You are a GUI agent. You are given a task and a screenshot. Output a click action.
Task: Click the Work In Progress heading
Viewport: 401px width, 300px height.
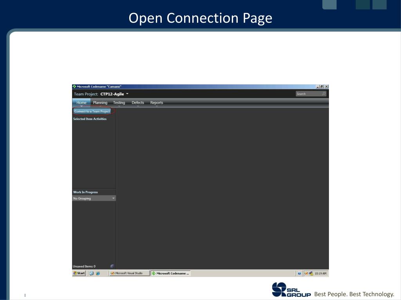pyautogui.click(x=85, y=192)
